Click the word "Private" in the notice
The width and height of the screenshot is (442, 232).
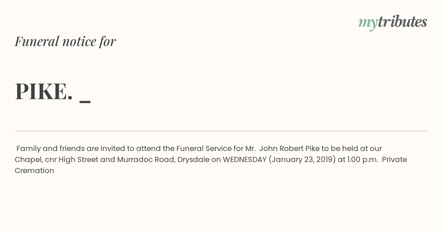click(394, 159)
